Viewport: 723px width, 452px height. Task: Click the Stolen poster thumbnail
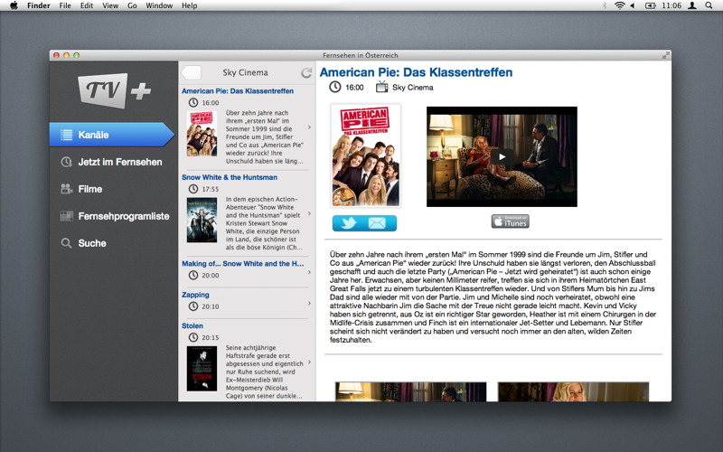(x=202, y=369)
